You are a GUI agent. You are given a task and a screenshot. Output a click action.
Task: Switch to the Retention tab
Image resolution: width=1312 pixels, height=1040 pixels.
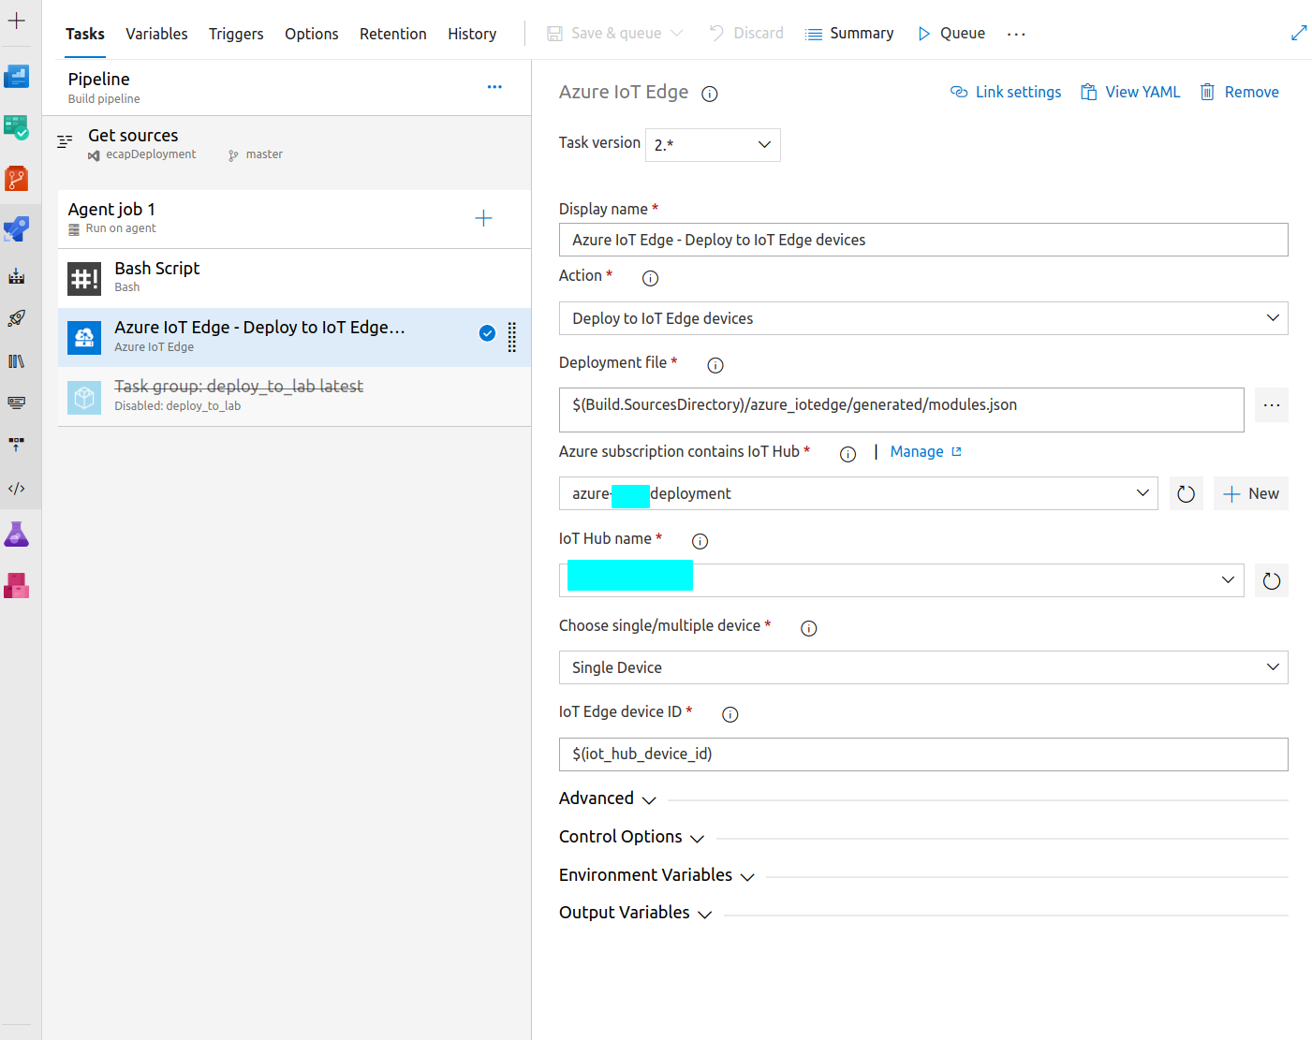tap(393, 34)
